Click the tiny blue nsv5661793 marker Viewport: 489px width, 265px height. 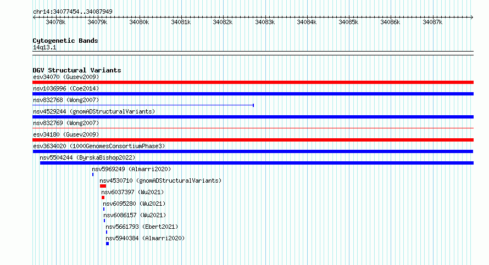tap(107, 232)
